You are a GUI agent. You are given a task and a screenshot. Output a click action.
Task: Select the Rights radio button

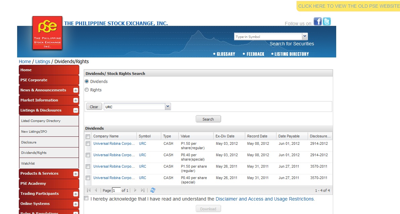pos(87,90)
